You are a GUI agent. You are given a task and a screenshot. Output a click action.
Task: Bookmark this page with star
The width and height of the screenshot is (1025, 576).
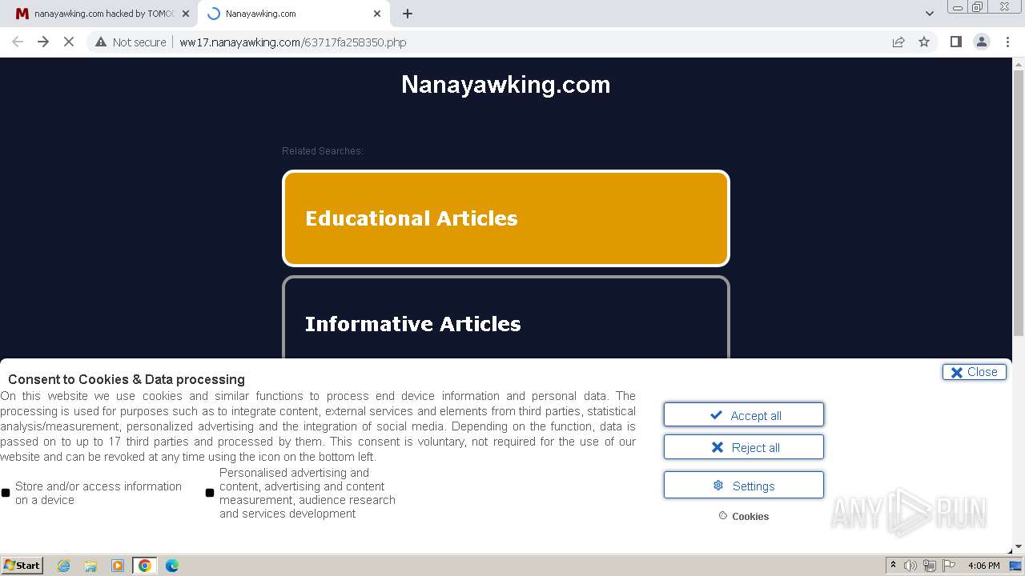click(x=924, y=42)
